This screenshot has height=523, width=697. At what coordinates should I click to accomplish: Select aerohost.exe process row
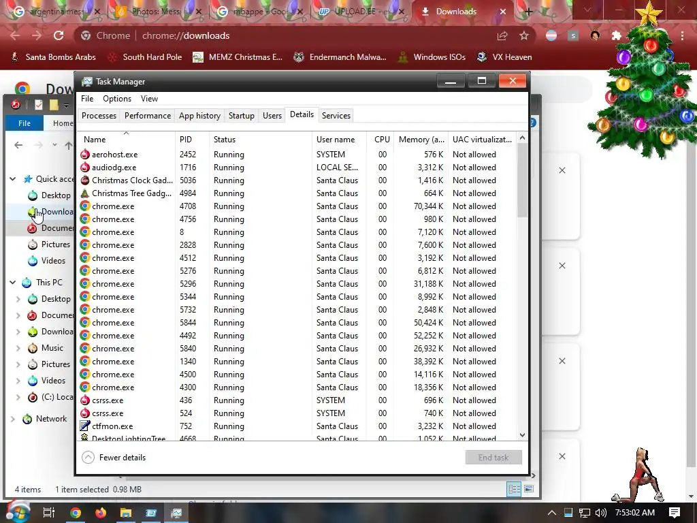coord(297,155)
